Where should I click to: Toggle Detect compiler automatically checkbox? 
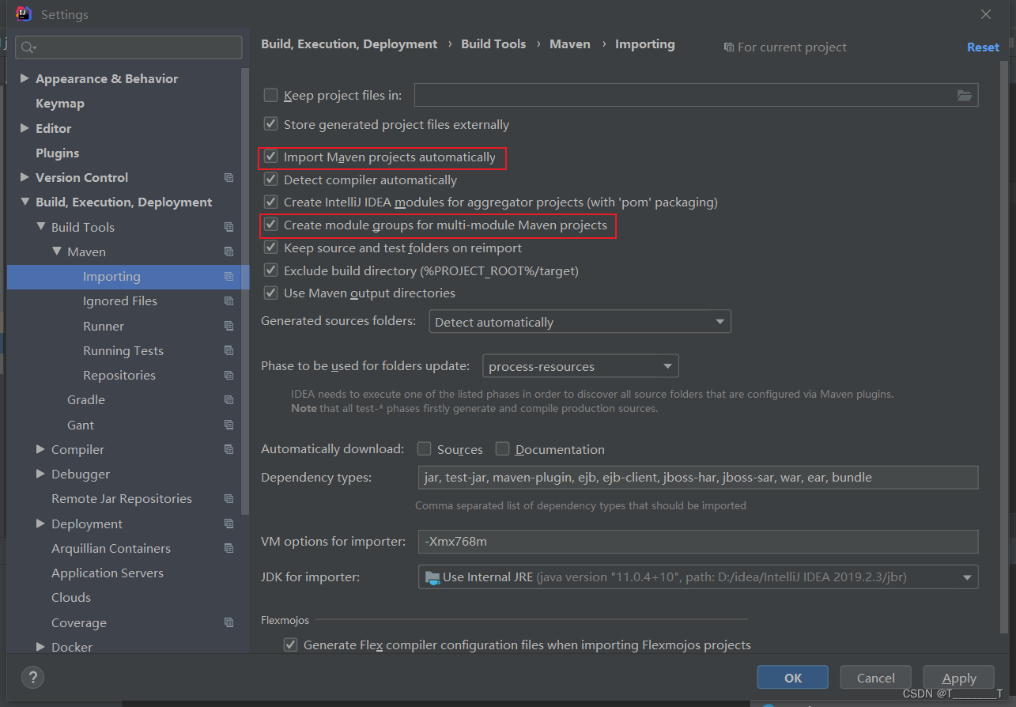(x=270, y=180)
